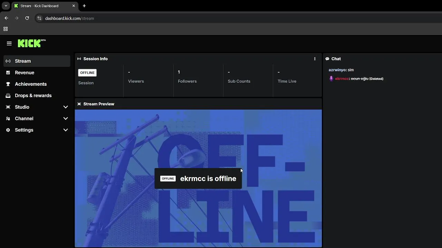Click the Followers count value 1

pyautogui.click(x=179, y=72)
